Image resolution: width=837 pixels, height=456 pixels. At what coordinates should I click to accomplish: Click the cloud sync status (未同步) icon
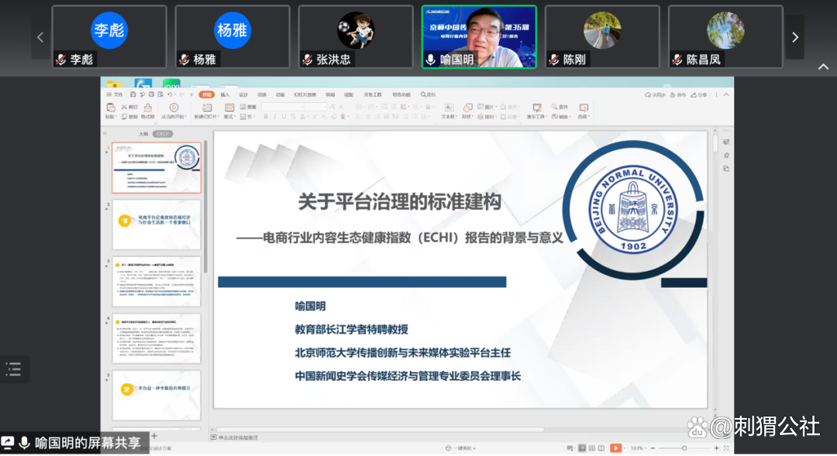tap(647, 95)
